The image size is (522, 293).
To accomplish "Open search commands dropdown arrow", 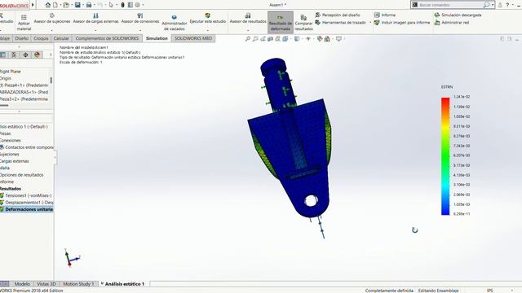I will tap(493, 5).
